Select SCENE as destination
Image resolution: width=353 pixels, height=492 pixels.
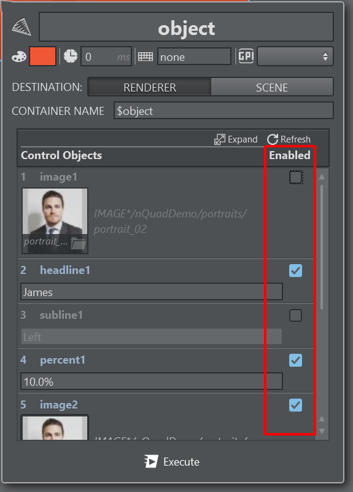(x=272, y=87)
